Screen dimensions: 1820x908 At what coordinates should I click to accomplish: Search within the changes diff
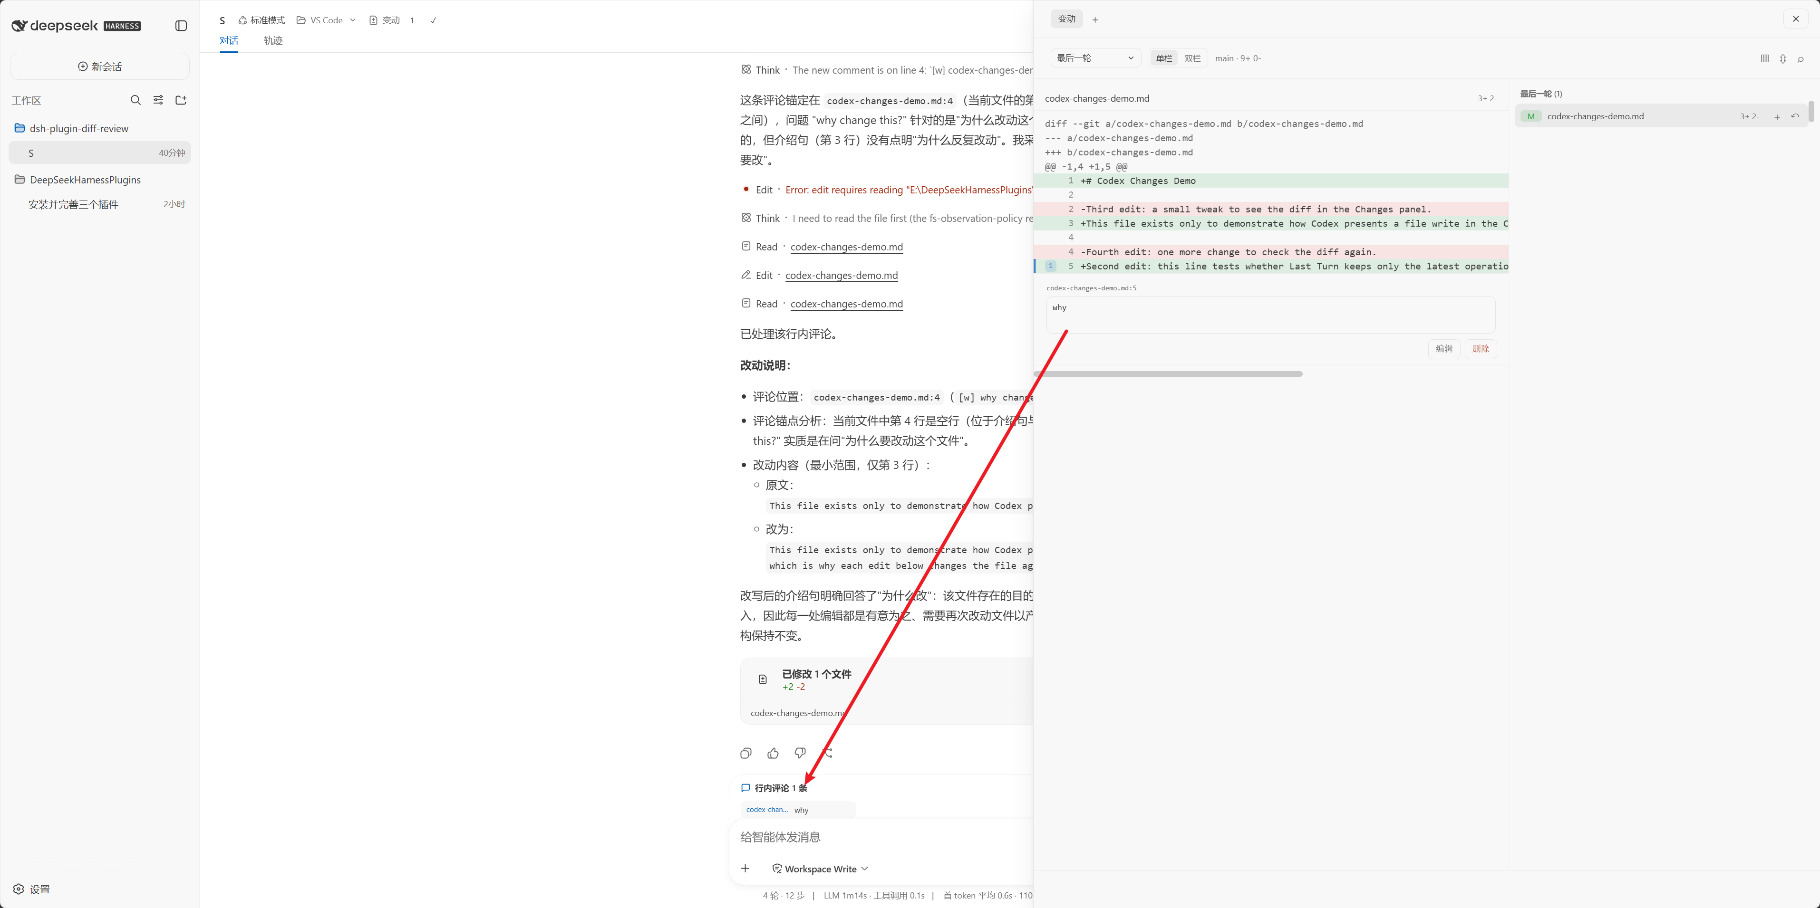pos(1800,58)
